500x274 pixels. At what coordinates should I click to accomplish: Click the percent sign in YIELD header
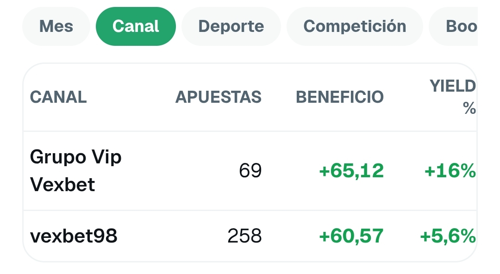469,108
